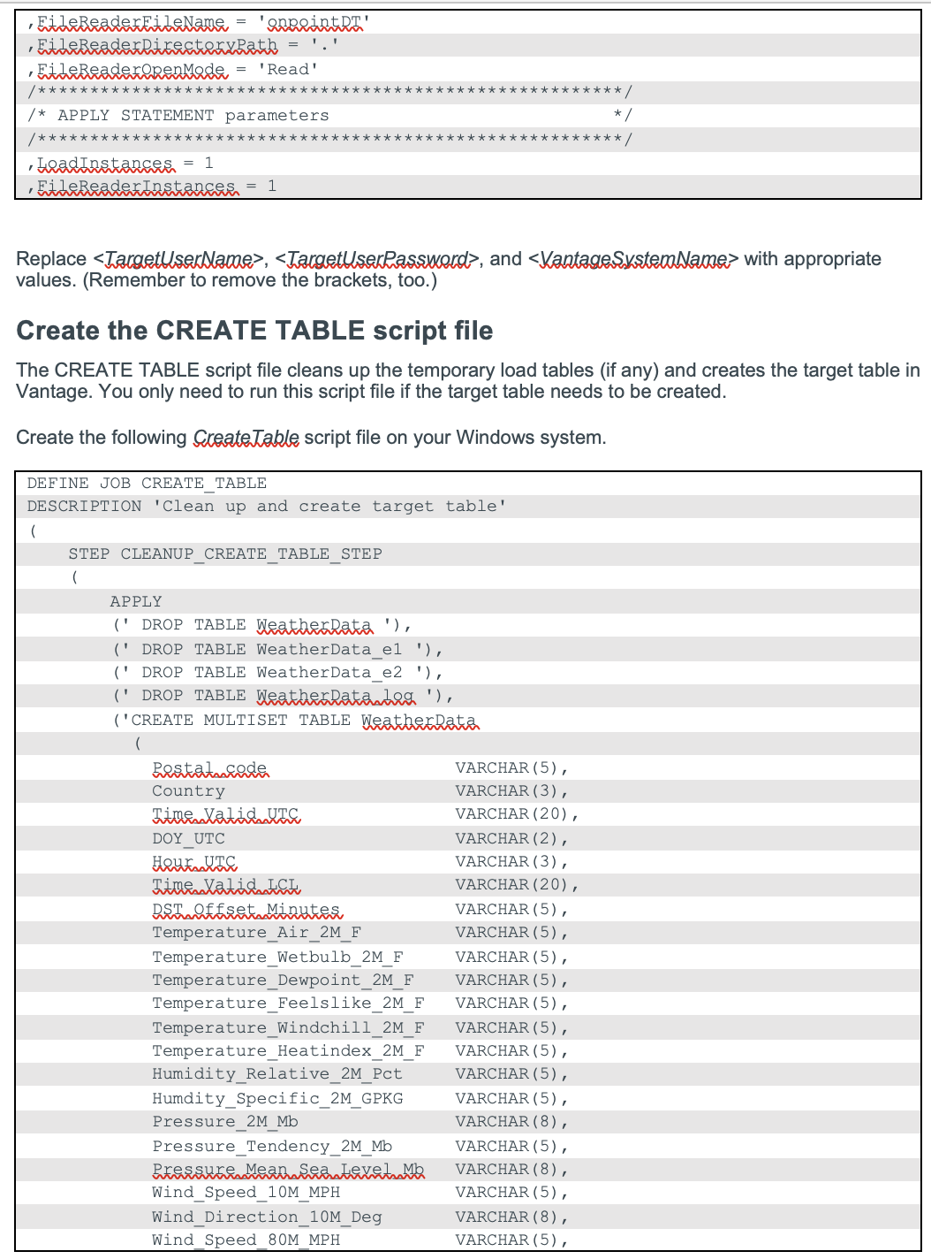Image resolution: width=931 pixels, height=1259 pixels.
Task: Click the FileReaderInstances parameter
Action: coord(137,186)
